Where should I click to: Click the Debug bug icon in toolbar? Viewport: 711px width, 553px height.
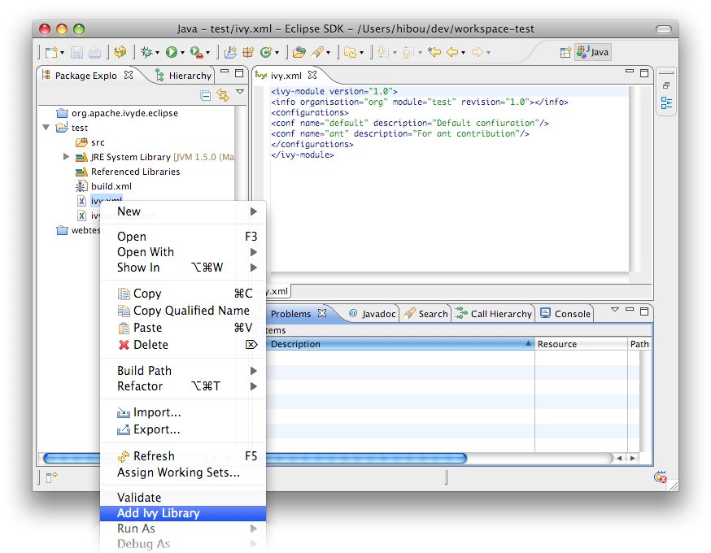pos(146,52)
